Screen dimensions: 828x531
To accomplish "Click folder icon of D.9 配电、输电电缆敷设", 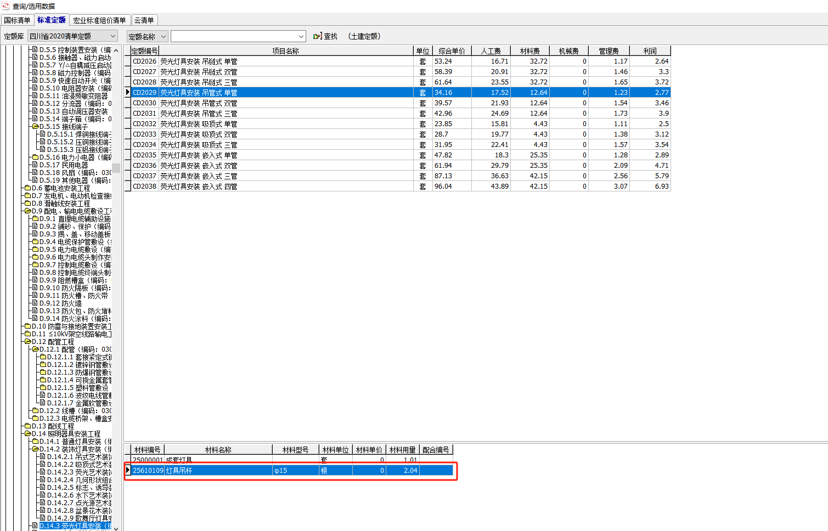I will (x=27, y=211).
